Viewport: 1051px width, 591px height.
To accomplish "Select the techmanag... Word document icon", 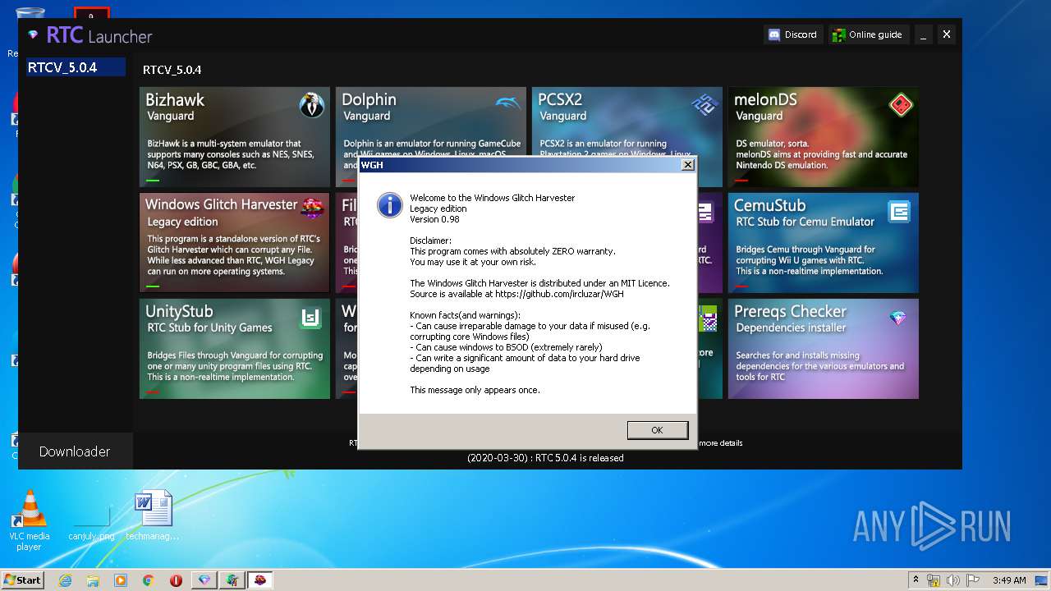I will click(x=153, y=516).
